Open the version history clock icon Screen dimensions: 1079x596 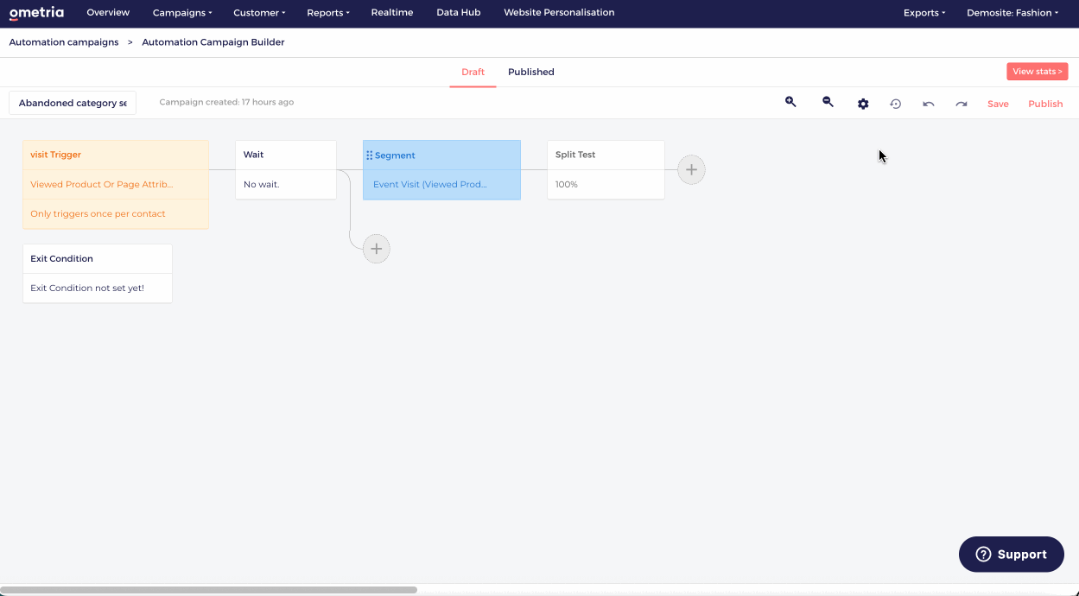(896, 104)
